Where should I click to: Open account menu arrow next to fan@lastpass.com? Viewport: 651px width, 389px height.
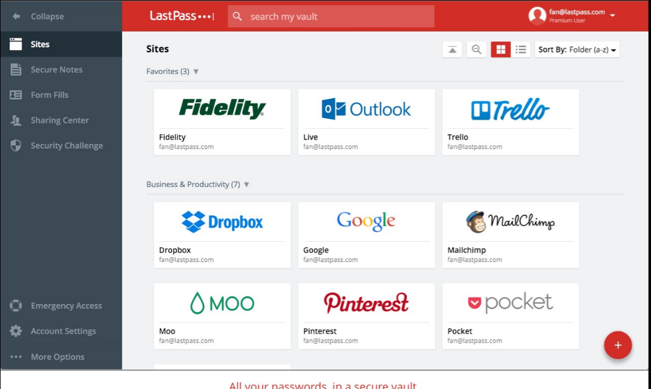point(613,15)
